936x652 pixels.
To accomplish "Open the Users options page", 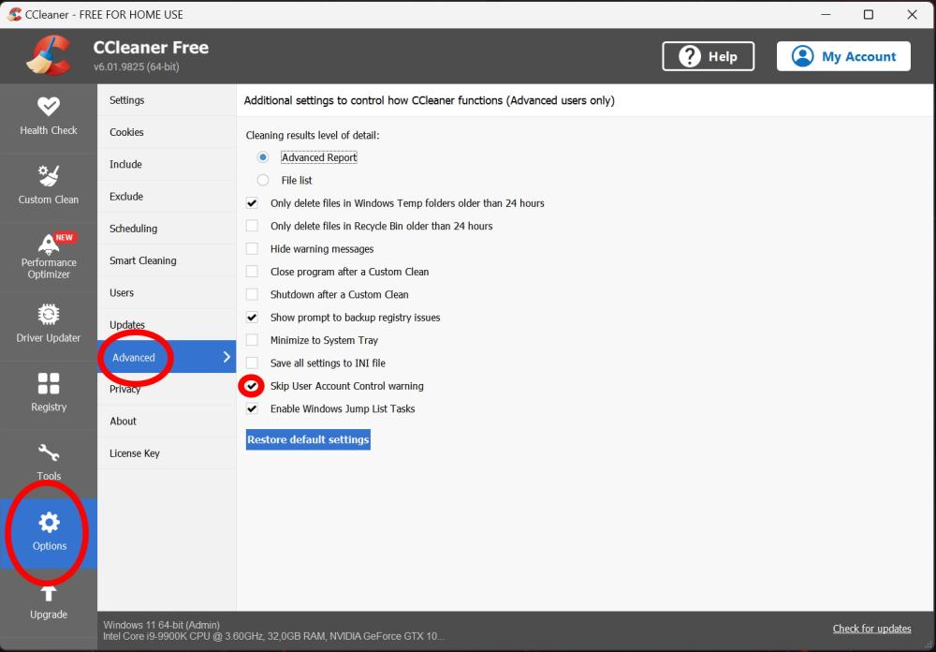I will click(167, 293).
